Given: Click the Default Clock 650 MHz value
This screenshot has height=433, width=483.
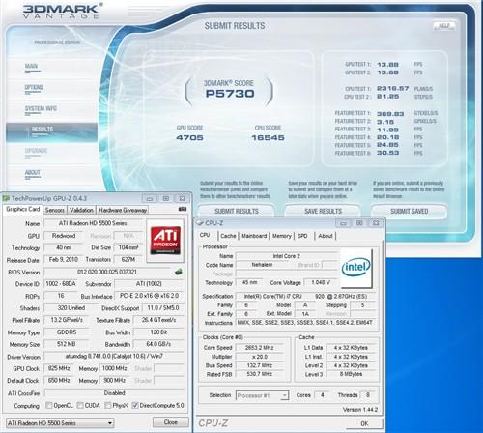Looking at the screenshot, I should click(59, 381).
